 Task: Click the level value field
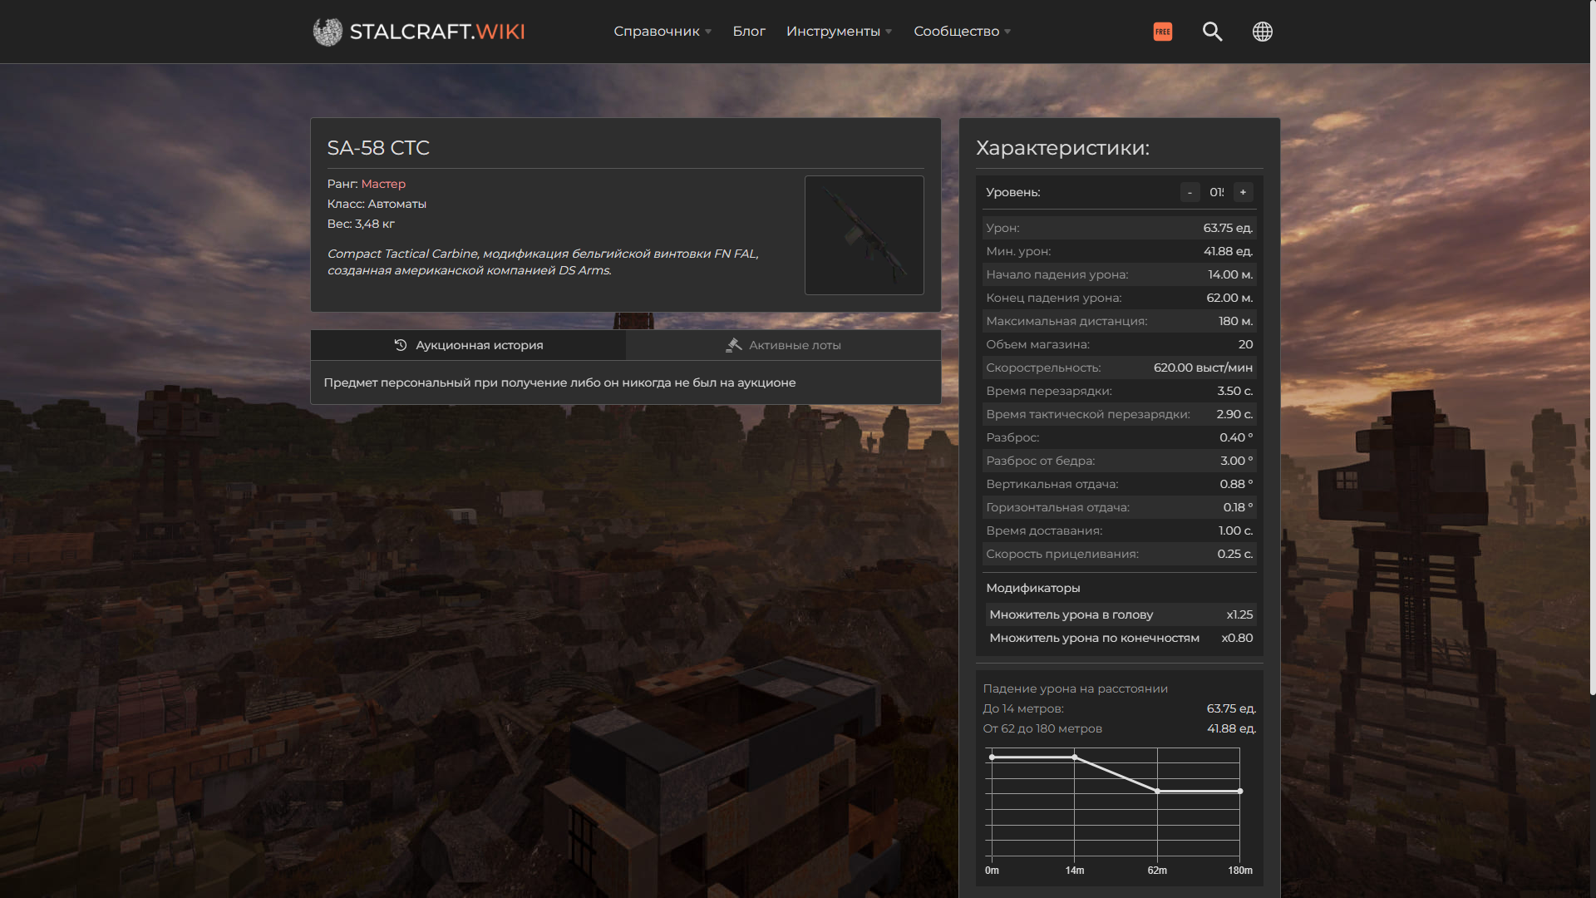(1217, 192)
